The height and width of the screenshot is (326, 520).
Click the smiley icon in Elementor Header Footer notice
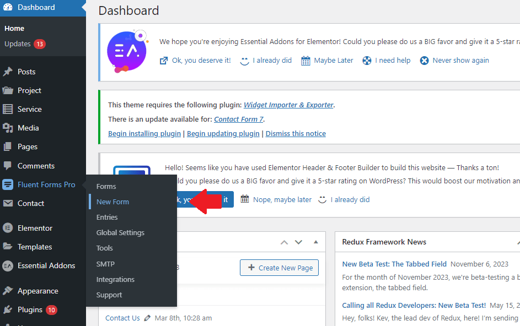[x=323, y=200]
